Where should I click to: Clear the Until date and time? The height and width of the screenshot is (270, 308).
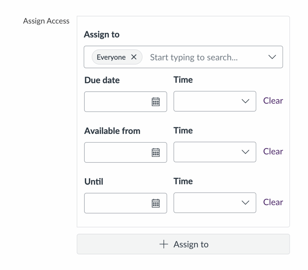[273, 202]
